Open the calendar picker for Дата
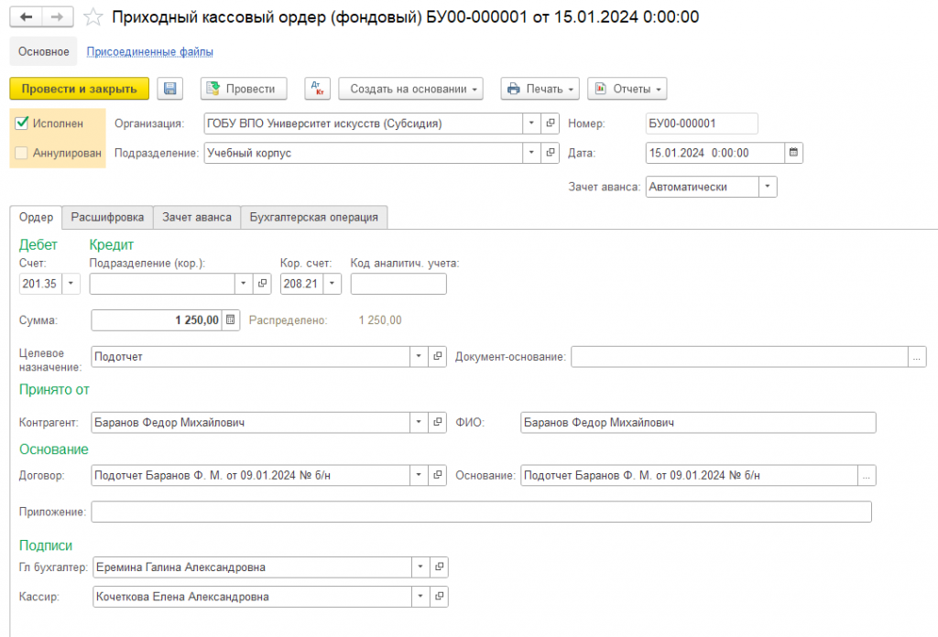This screenshot has height=637, width=938. click(x=793, y=153)
